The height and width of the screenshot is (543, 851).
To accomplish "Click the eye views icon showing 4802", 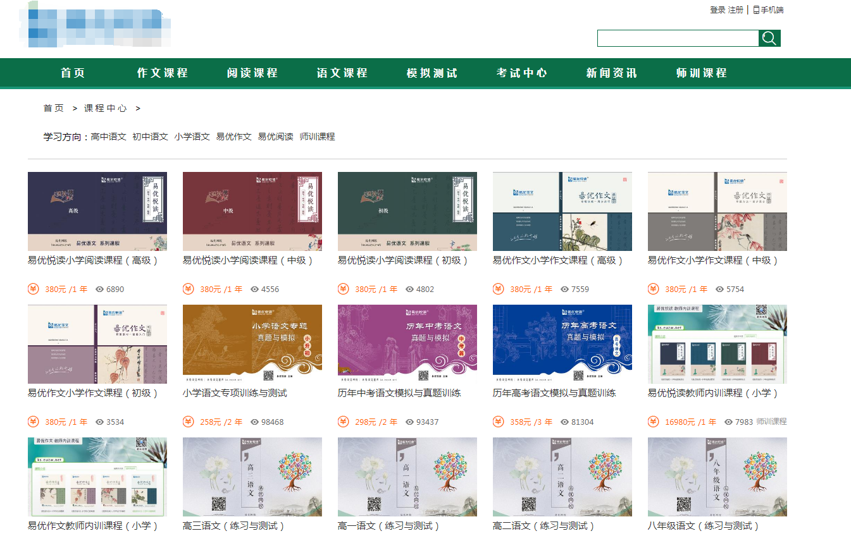I will 409,290.
